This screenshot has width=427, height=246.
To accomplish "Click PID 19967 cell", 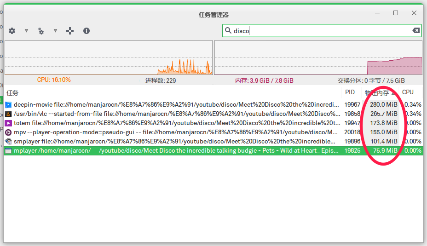I will point(352,105).
